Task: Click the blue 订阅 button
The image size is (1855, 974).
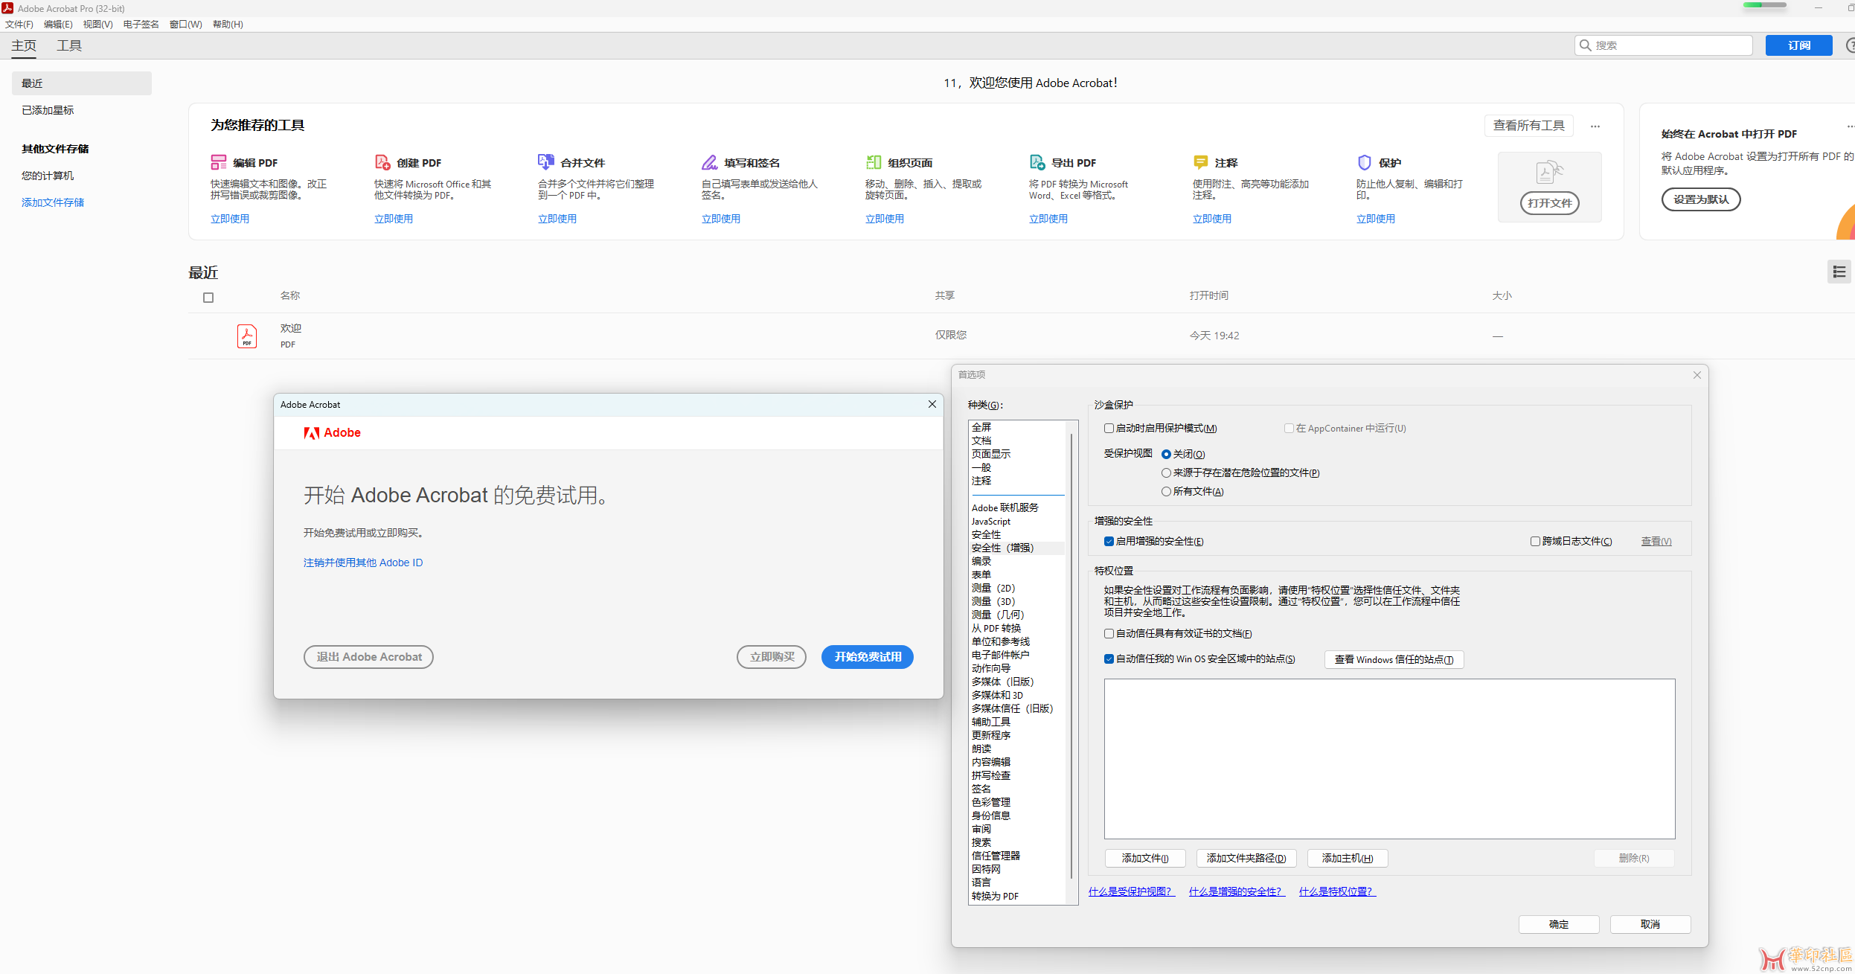Action: tap(1798, 45)
